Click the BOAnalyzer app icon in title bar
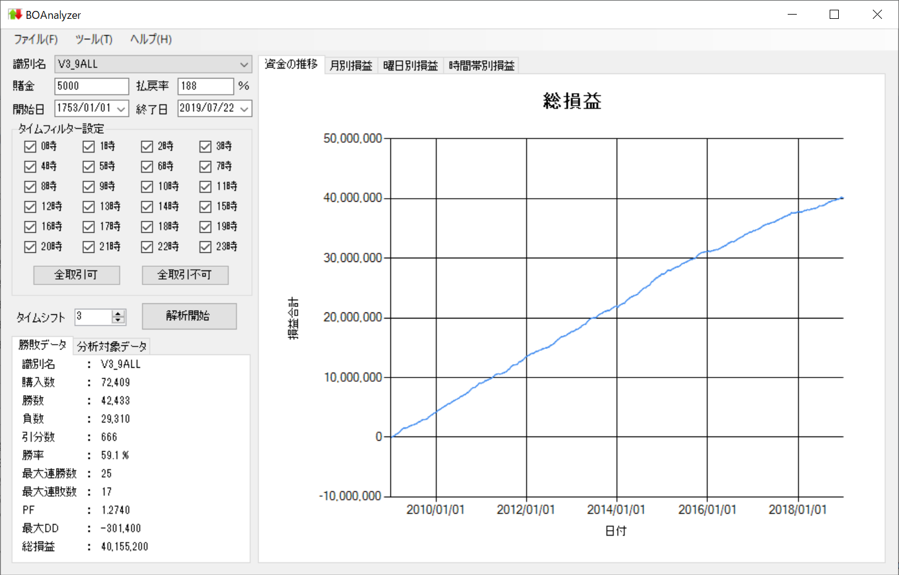 [x=15, y=14]
